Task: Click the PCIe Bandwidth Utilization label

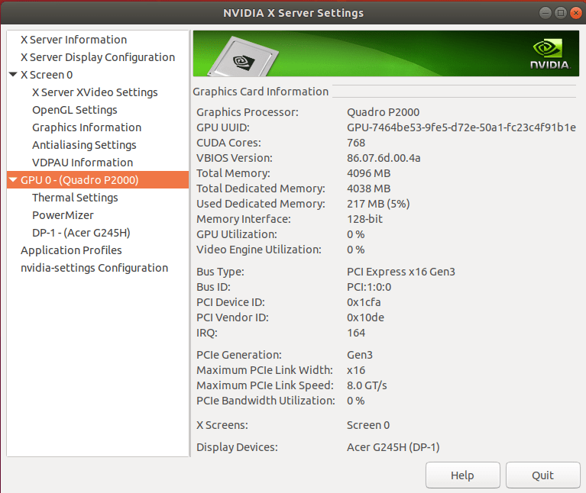Action: (266, 401)
